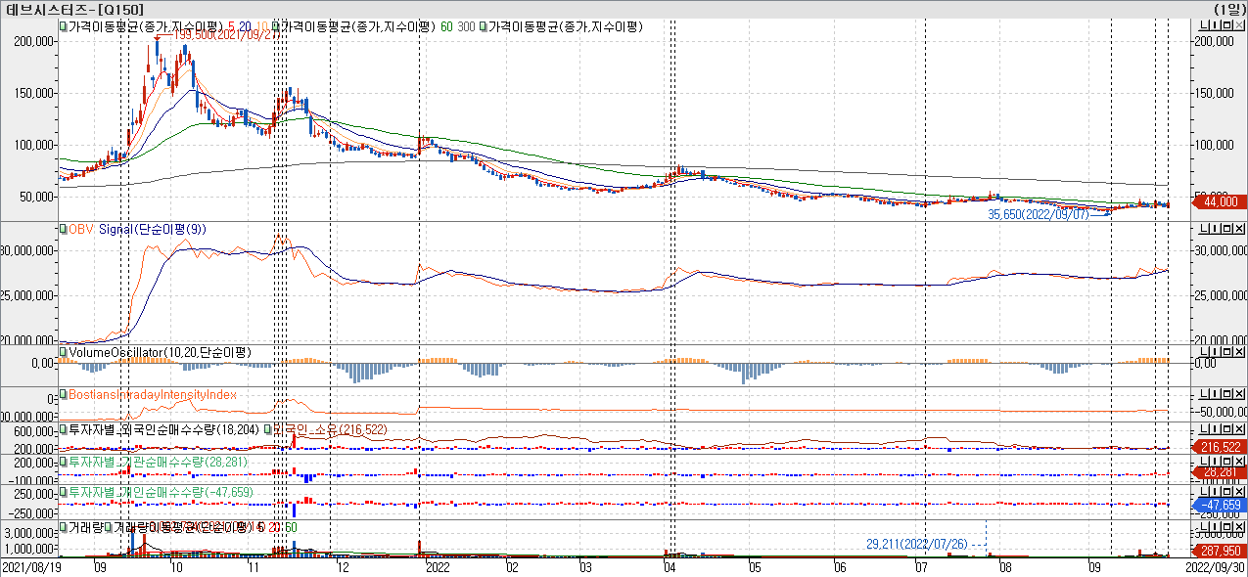Close the 거래량 volume panel with its X icon
Viewport: 1248px width, 577px height.
[1238, 525]
